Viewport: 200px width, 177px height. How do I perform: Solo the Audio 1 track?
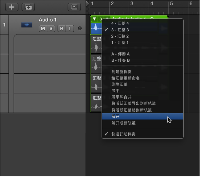51,28
